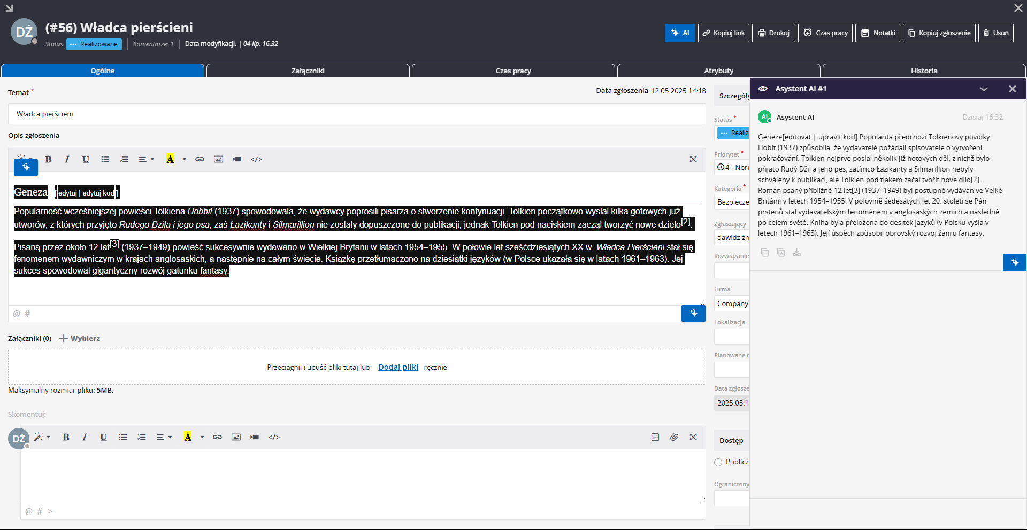The image size is (1027, 530).
Task: Click Underline in the description editor toolbar
Action: coord(86,159)
